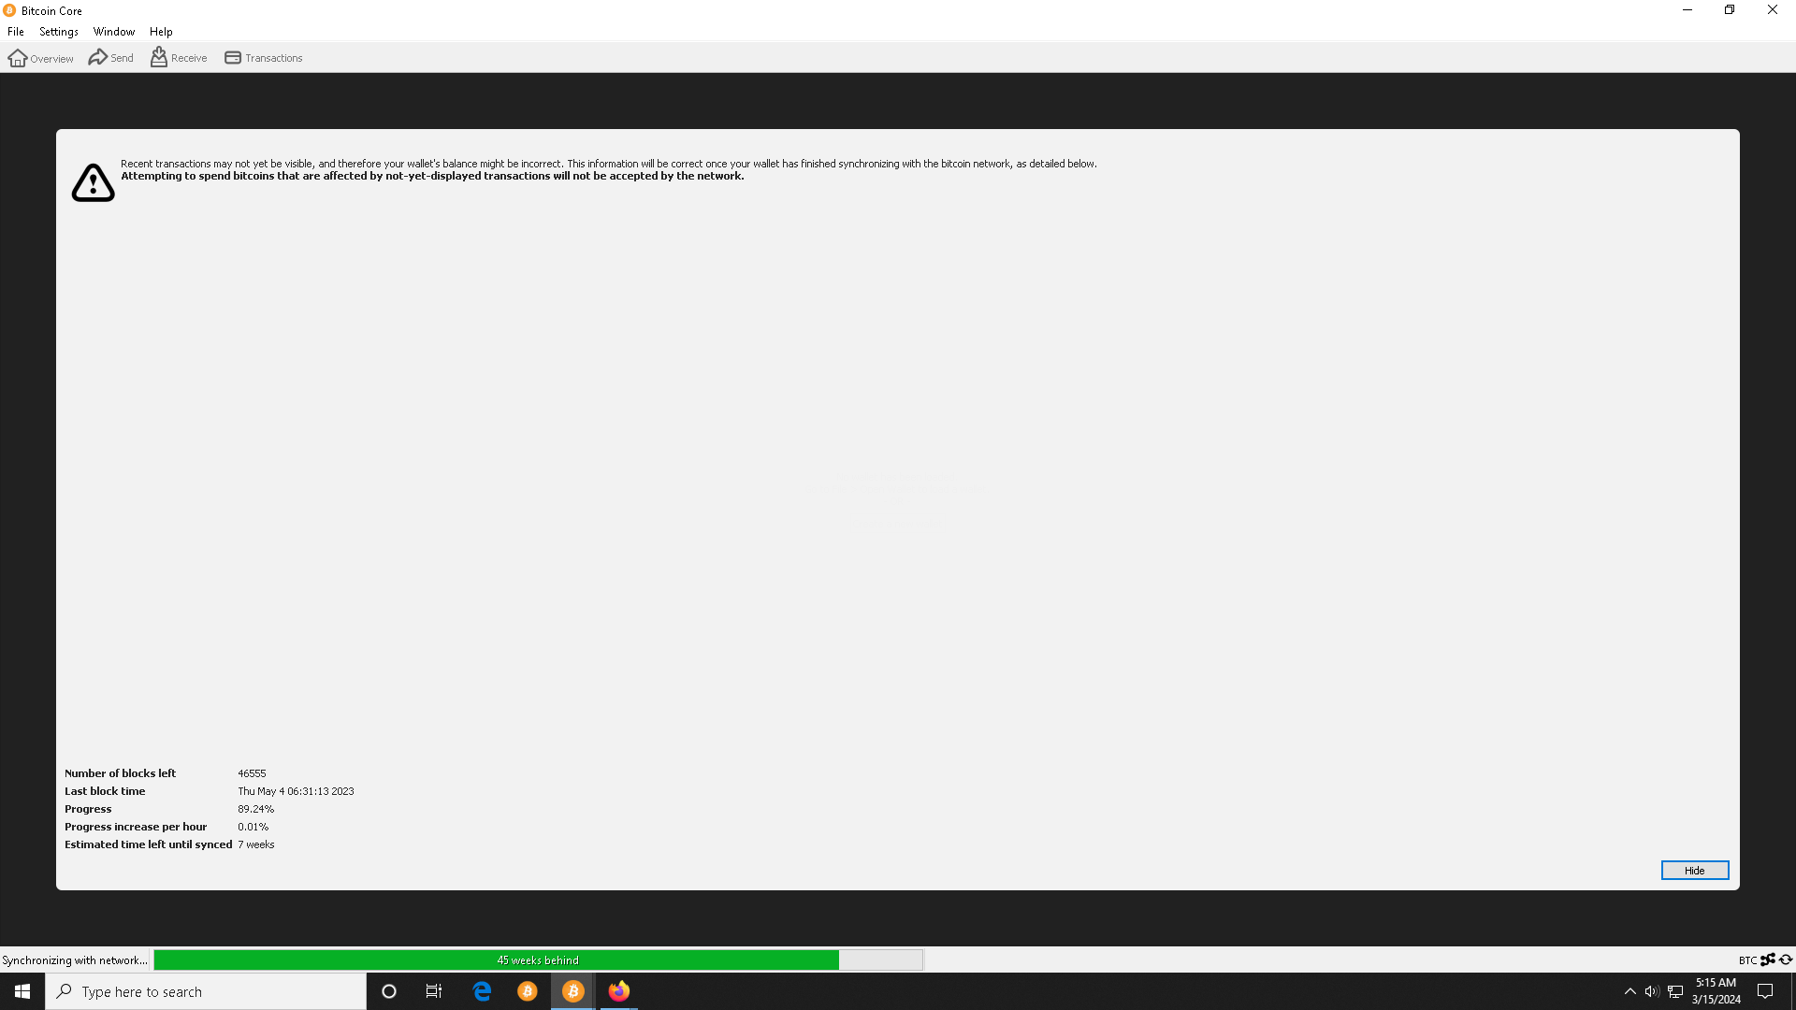The height and width of the screenshot is (1010, 1796).
Task: Hide the sync overlay with the Hide button
Action: click(x=1694, y=871)
